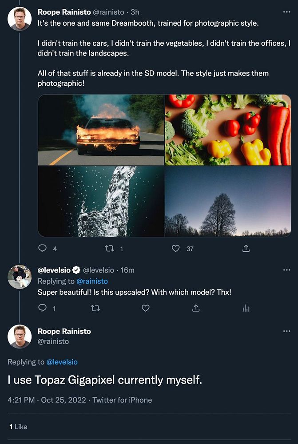Open levelsio's profile picture

[x=20, y=277]
